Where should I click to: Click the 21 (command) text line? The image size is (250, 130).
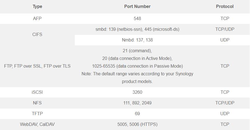(137, 51)
